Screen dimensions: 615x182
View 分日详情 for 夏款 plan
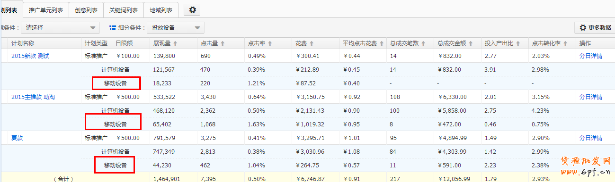tap(591, 138)
